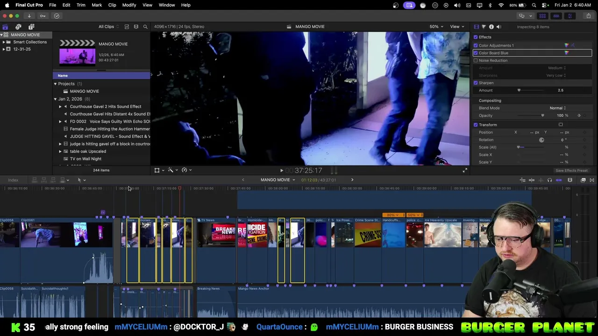598x336 pixels.
Task: Toggle Inspector panel visibility button
Action: tap(570, 16)
